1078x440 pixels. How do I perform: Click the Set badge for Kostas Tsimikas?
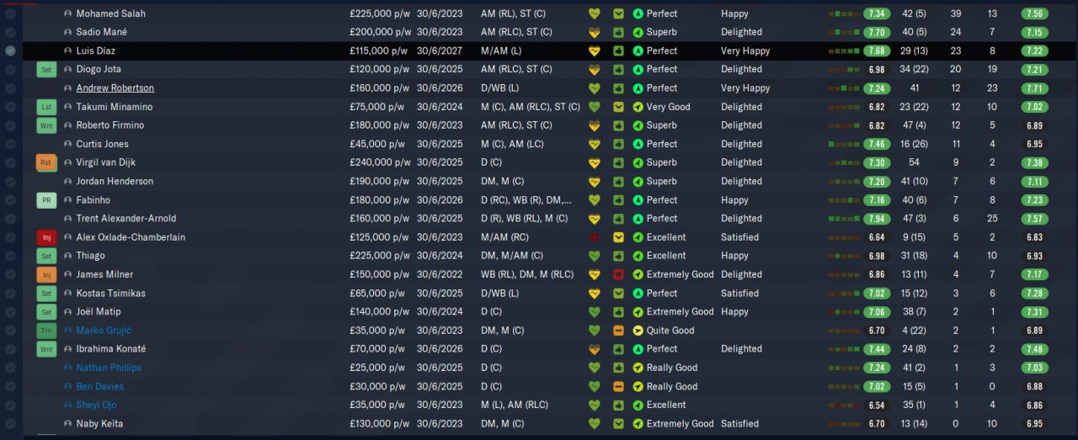46,294
